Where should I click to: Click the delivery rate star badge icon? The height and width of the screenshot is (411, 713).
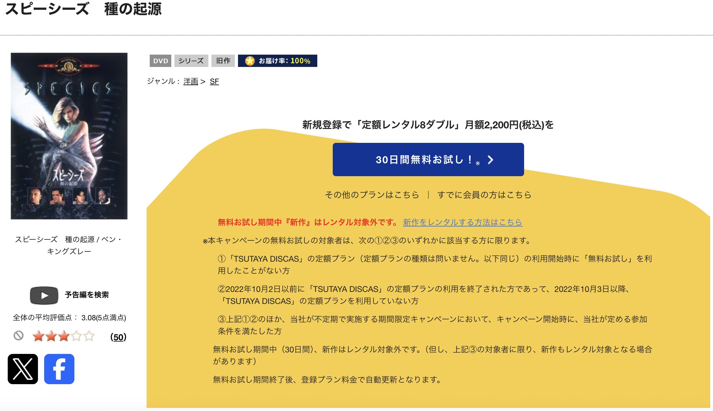tap(250, 61)
